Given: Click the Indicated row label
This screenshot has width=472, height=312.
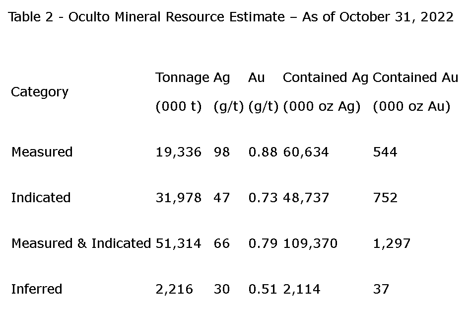Looking at the screenshot, I should point(41,198).
